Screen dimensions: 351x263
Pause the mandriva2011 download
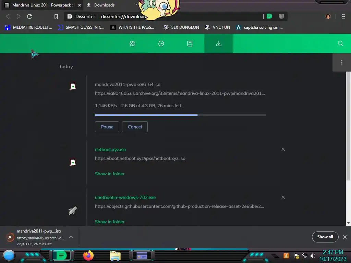pos(107,127)
